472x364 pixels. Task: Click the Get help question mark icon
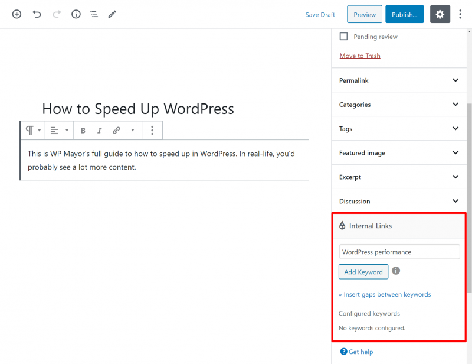pyautogui.click(x=343, y=352)
